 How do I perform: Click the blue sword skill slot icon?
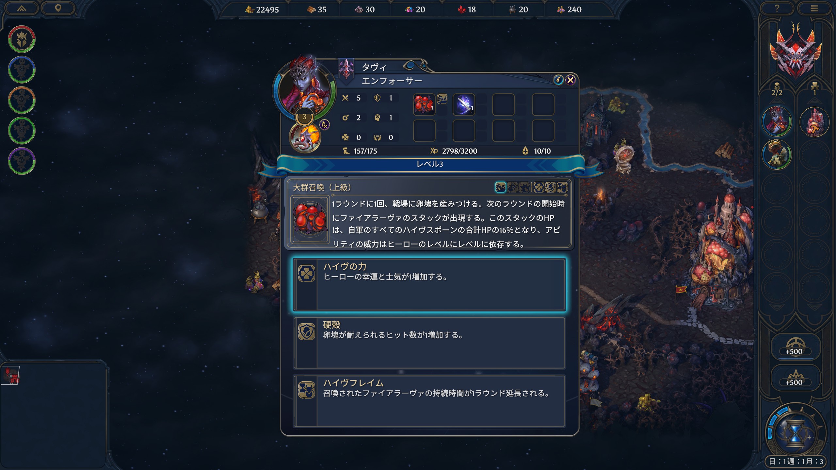click(464, 104)
